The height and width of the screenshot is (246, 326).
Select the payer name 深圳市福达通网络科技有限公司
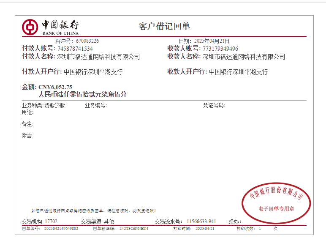pyautogui.click(x=98, y=57)
